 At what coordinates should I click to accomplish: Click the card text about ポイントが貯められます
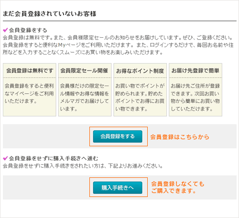click(x=140, y=97)
